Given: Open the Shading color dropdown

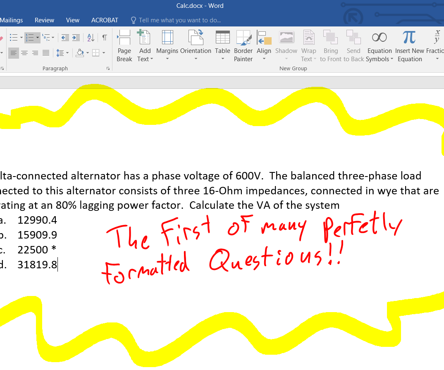Looking at the screenshot, I should 87,53.
